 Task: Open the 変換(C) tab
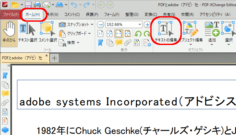[x=151, y=15]
